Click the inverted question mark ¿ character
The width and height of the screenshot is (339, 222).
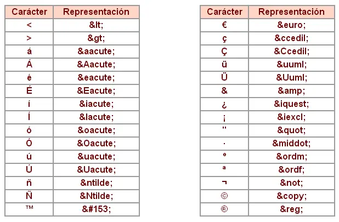pyautogui.click(x=224, y=104)
